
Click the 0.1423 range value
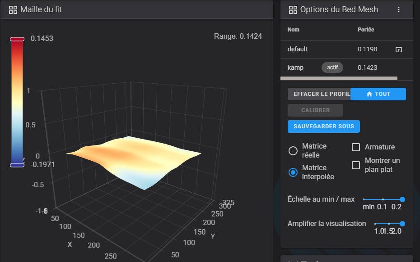pyautogui.click(x=367, y=68)
